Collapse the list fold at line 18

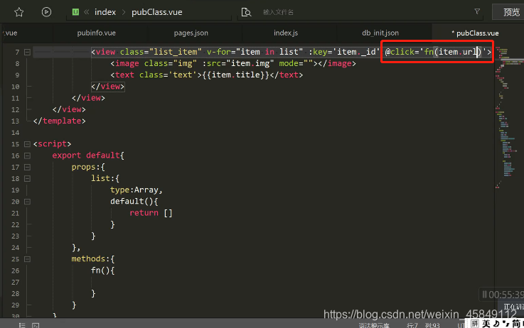click(x=28, y=179)
